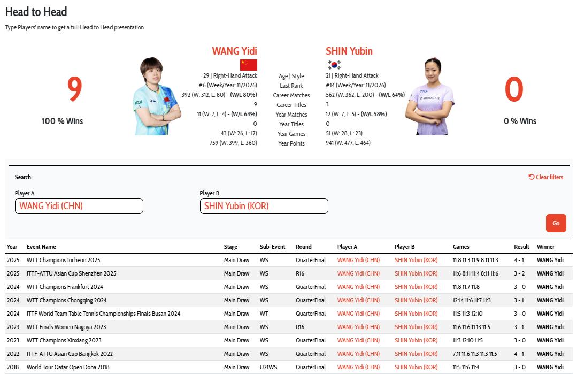Click U21WS sub-event cell

pyautogui.click(x=268, y=367)
